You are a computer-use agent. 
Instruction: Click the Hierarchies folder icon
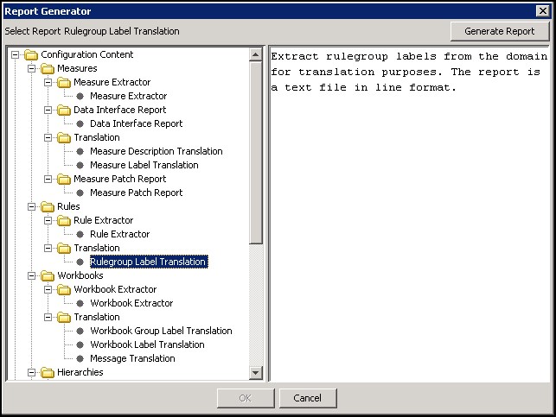(x=48, y=372)
